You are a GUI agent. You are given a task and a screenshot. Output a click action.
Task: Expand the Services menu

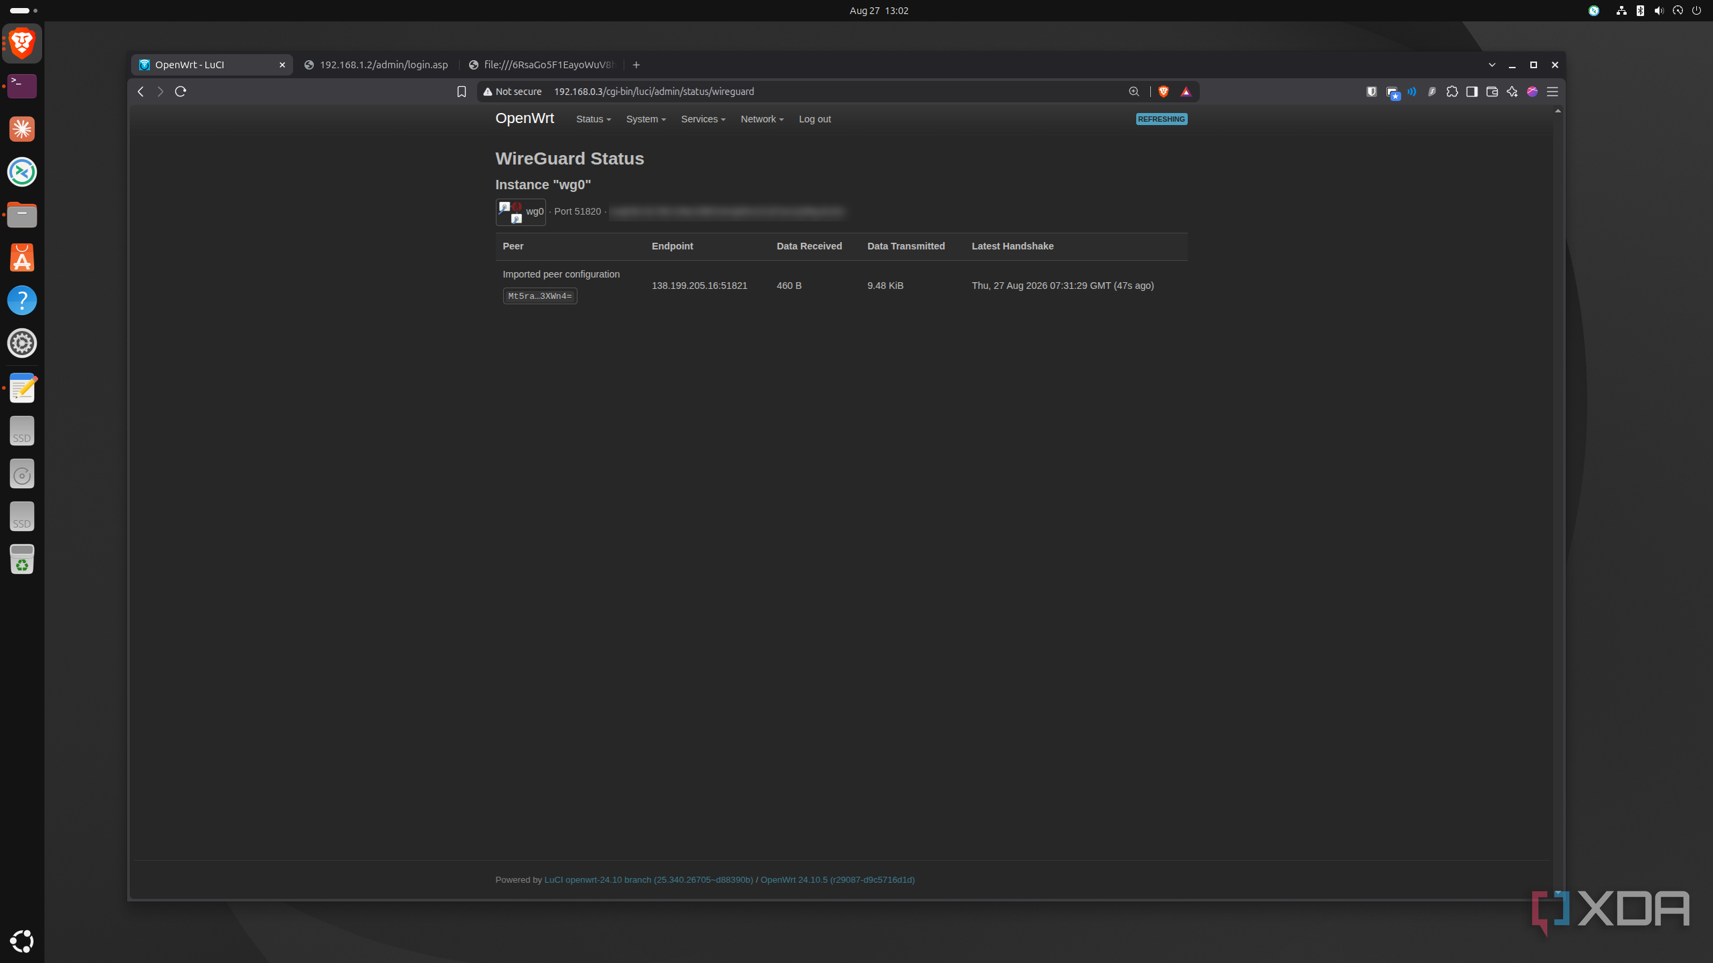click(703, 119)
